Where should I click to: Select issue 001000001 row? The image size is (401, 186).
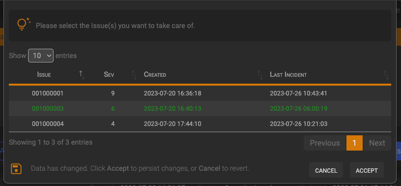(x=200, y=93)
